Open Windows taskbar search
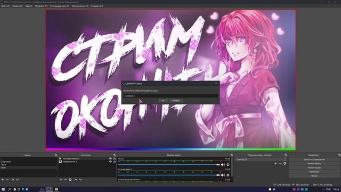The height and width of the screenshot is (192, 341). tap(10, 189)
